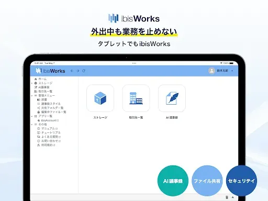Collapse the アプリ一覧 chevron
This screenshot has width=268, height=201.
coord(32,116)
